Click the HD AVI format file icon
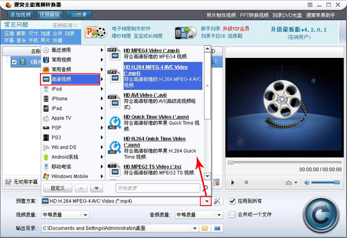This screenshot has height=238, width=347. pos(114,101)
